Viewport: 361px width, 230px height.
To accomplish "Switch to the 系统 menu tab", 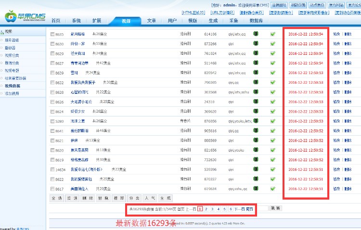I will (x=76, y=21).
